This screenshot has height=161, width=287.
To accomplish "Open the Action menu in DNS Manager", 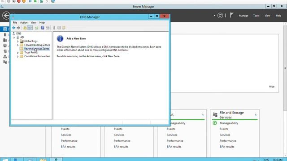I will [x=24, y=23].
